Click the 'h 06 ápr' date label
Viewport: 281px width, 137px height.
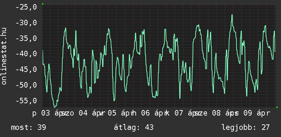click(x=148, y=113)
